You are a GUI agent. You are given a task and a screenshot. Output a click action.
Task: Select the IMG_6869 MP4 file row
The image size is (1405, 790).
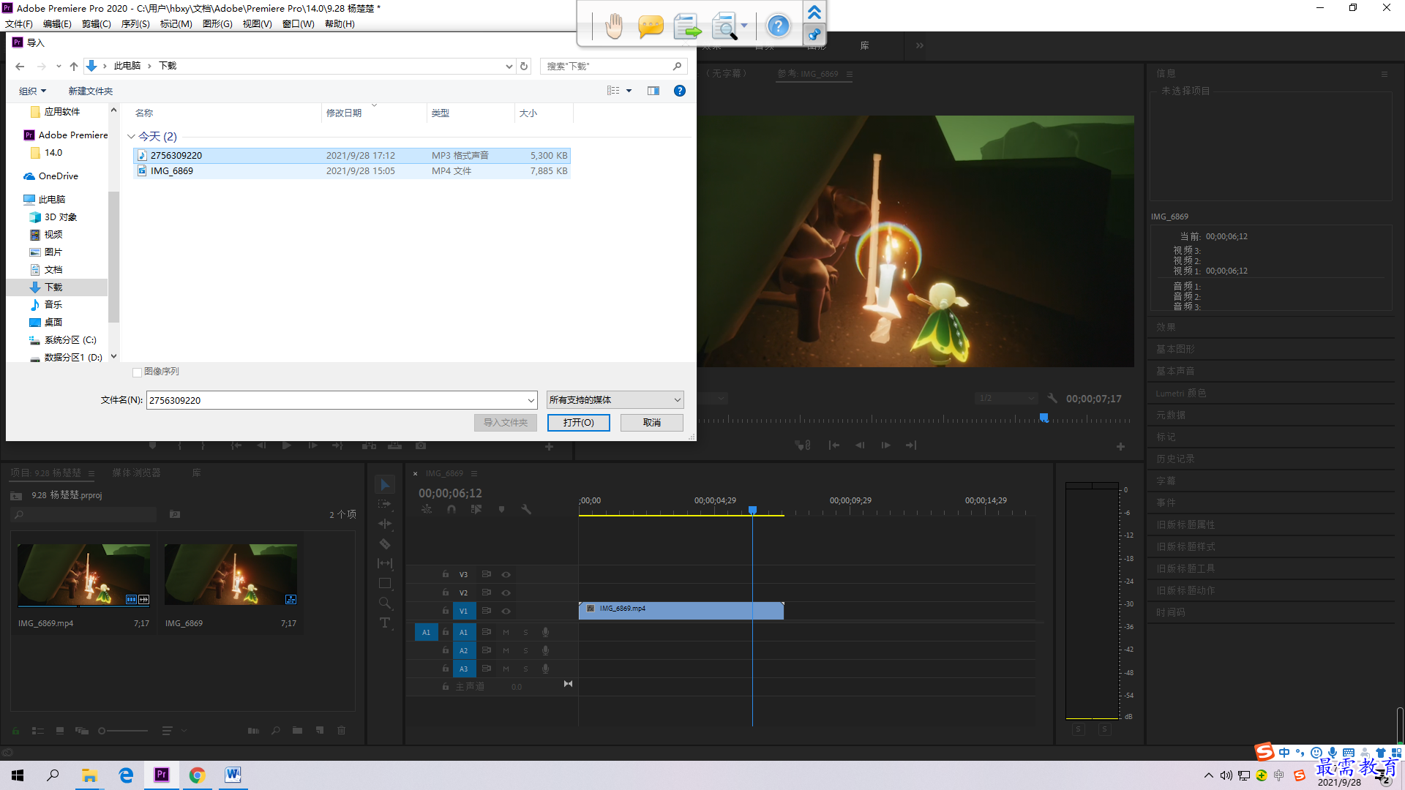pos(351,170)
